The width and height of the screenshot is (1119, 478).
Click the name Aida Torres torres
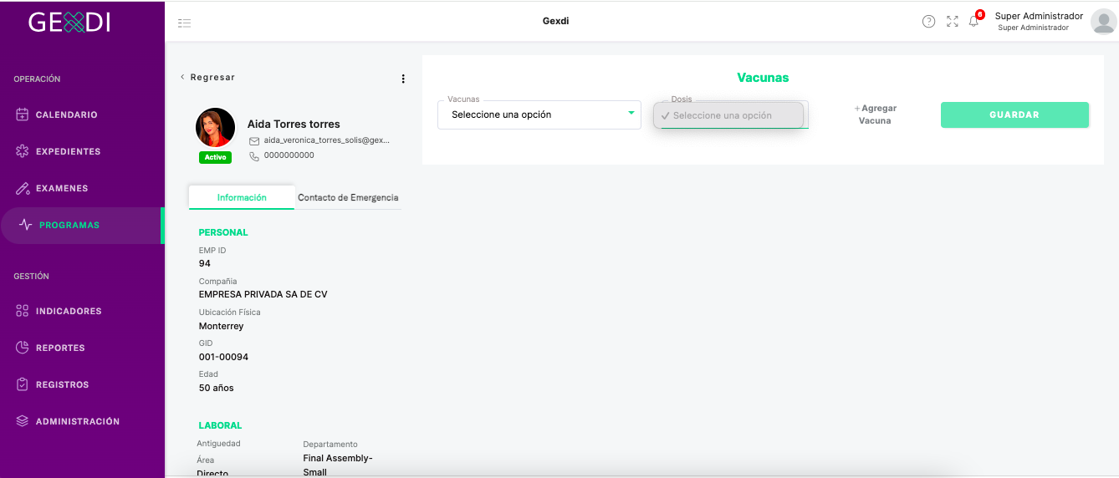coord(294,124)
